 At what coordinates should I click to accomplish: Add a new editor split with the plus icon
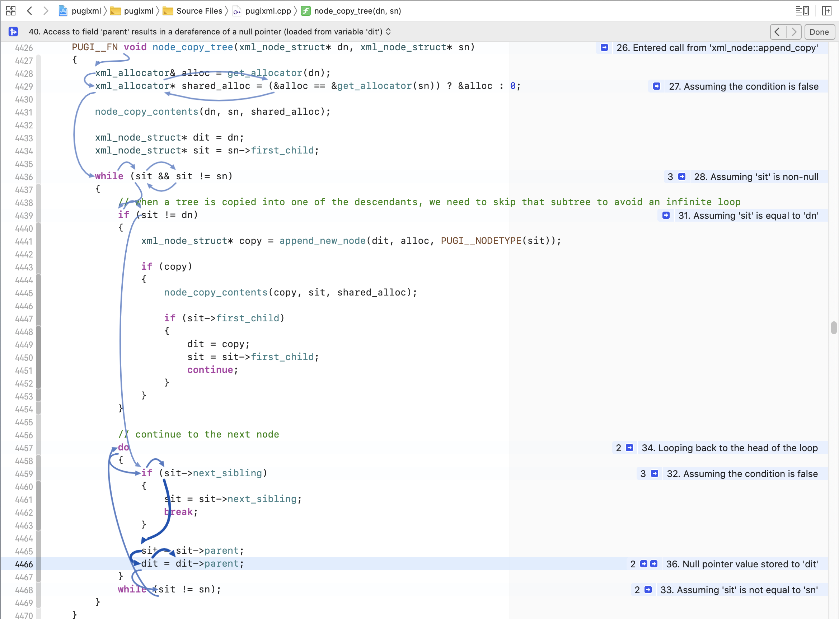(827, 11)
